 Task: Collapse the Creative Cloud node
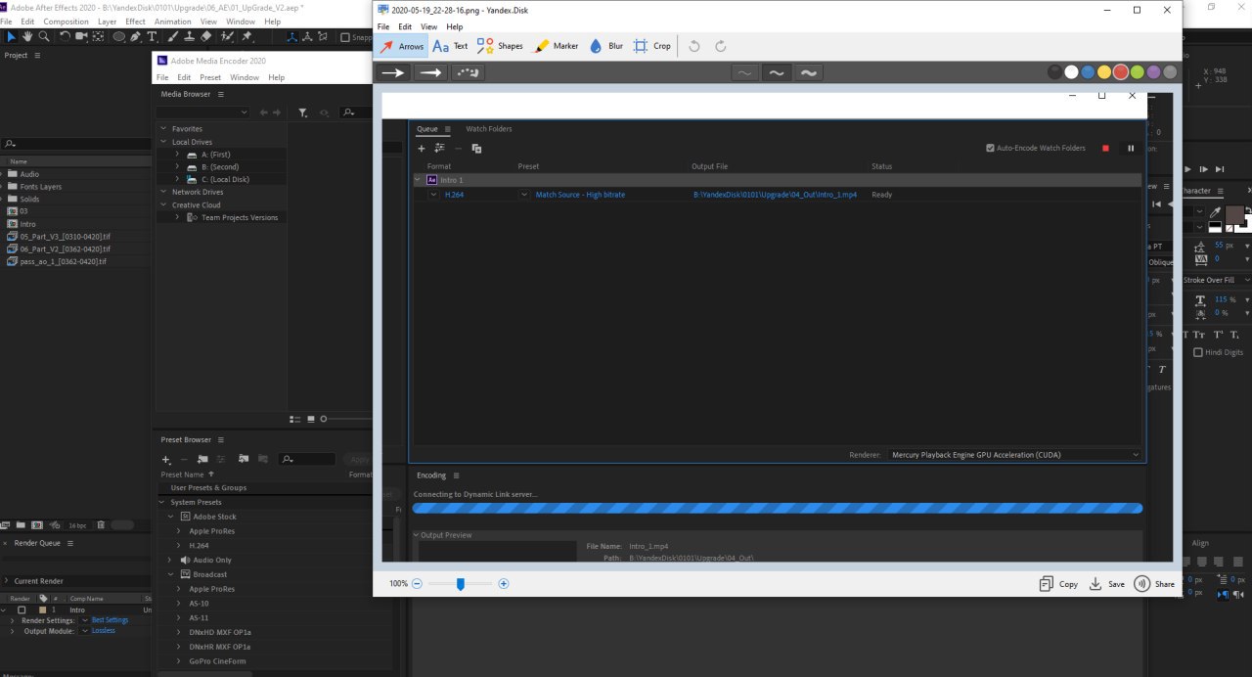164,205
